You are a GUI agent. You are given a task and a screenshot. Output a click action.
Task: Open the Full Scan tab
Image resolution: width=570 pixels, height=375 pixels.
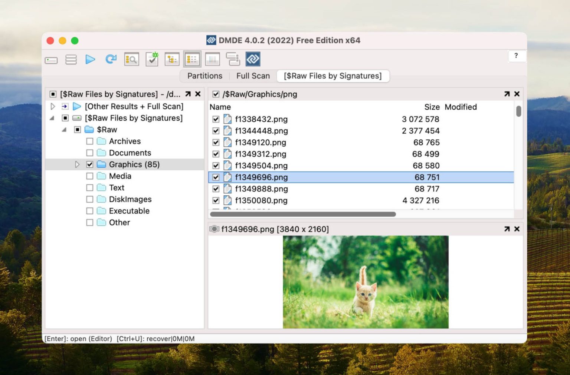tap(253, 76)
